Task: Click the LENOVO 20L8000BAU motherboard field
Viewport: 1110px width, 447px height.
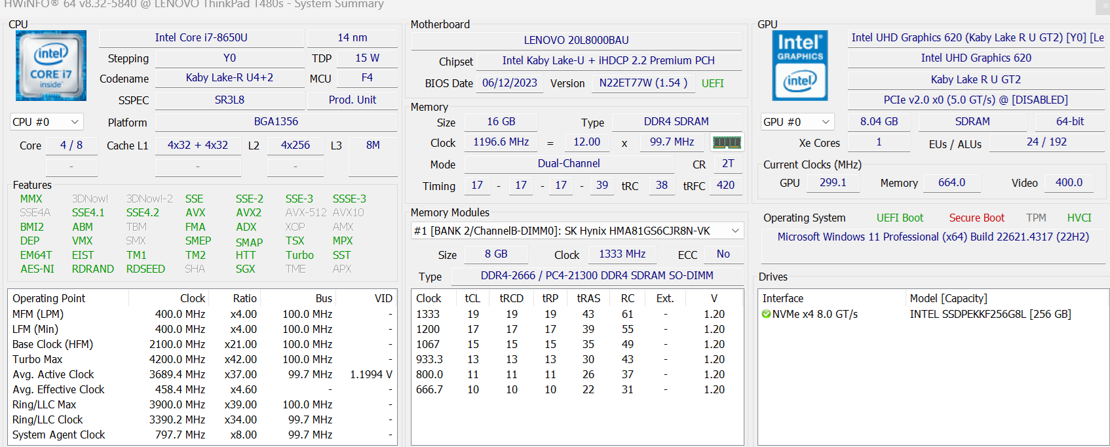Action: pos(576,41)
